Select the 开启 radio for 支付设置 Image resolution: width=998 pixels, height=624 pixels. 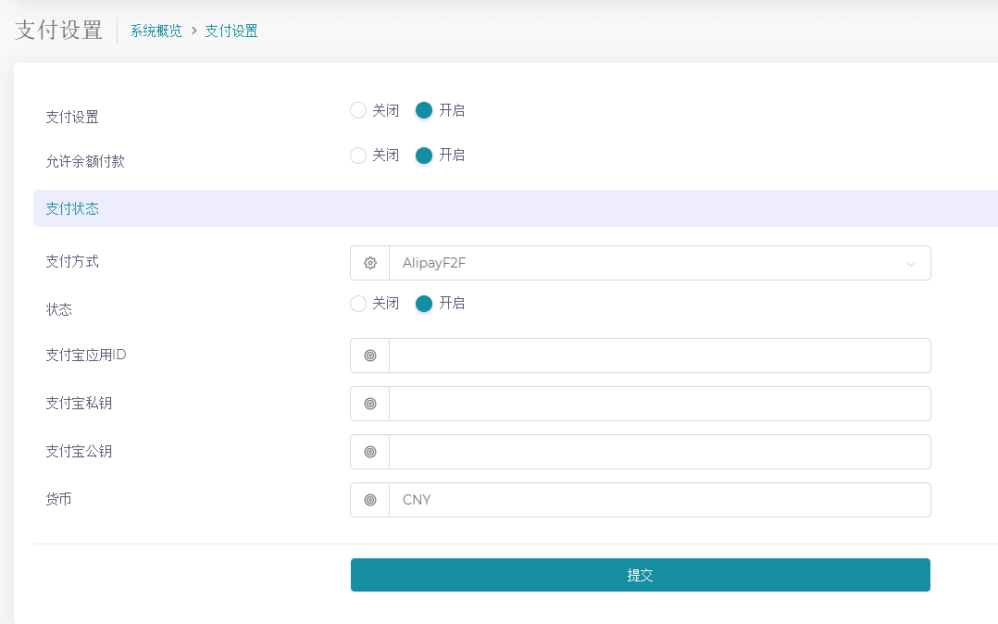point(423,110)
